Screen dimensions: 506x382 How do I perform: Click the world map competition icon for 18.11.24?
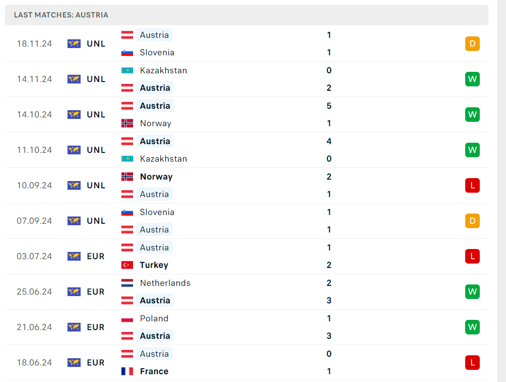[x=74, y=44]
